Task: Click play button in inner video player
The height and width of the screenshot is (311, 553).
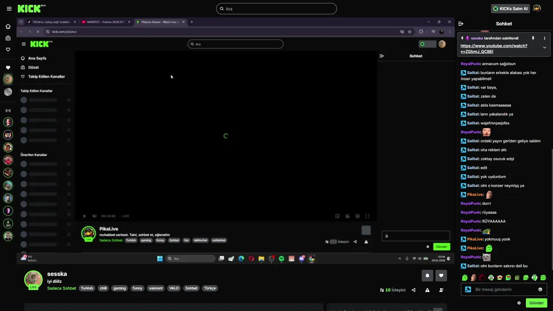Action: tap(84, 216)
